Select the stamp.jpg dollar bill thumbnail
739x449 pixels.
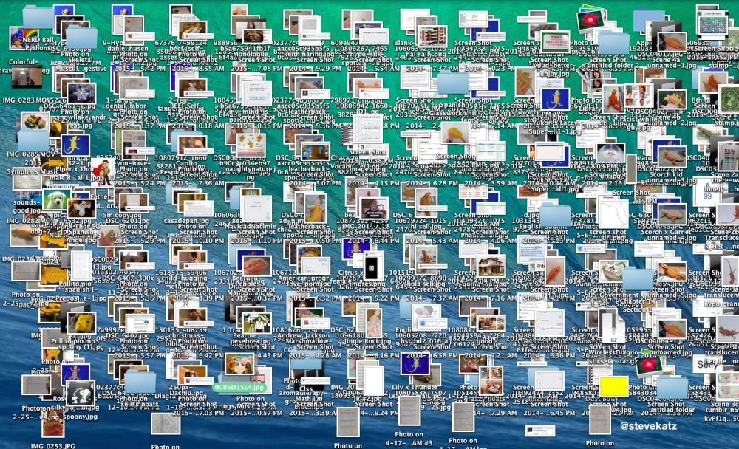pos(728,99)
